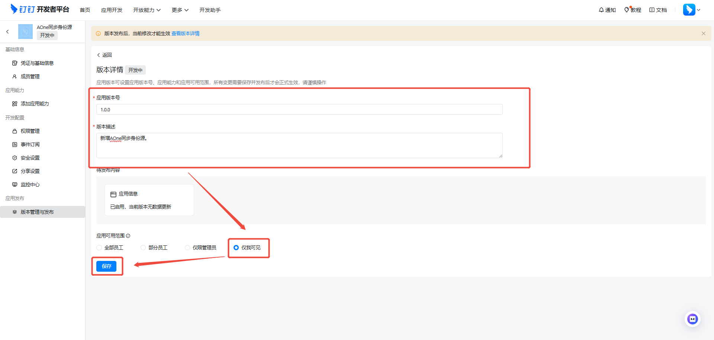Select the 部分员工 radio option
Viewport: 714px width, 340px height.
[143, 248]
